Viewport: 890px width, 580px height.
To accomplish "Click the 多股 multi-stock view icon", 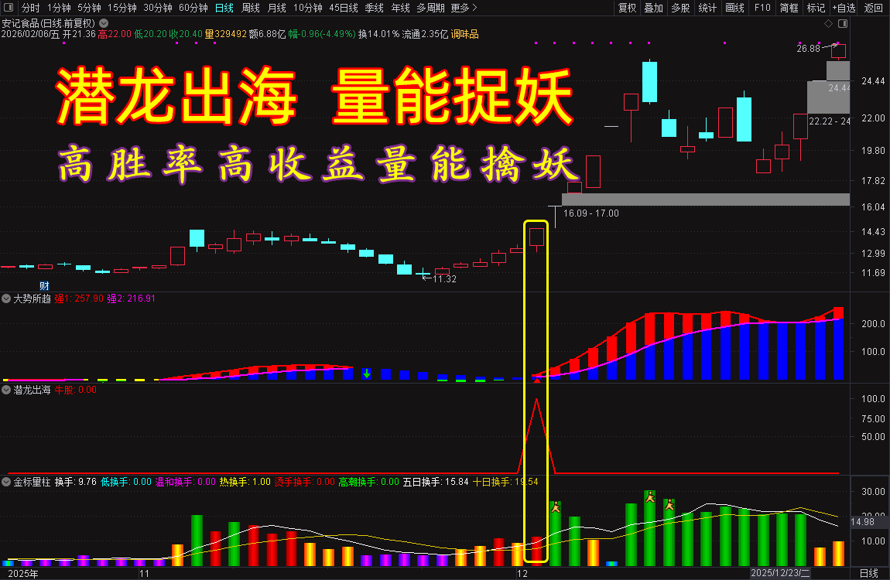I will (x=680, y=7).
